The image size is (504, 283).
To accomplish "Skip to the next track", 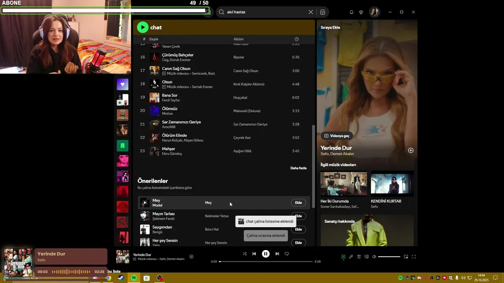I will (277, 254).
